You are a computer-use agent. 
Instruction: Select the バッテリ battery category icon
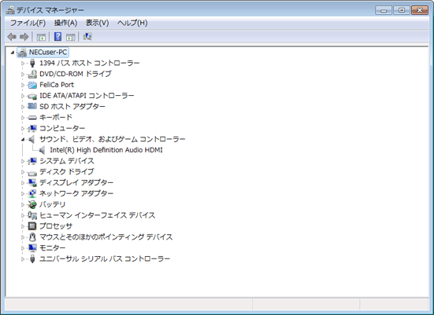click(32, 204)
